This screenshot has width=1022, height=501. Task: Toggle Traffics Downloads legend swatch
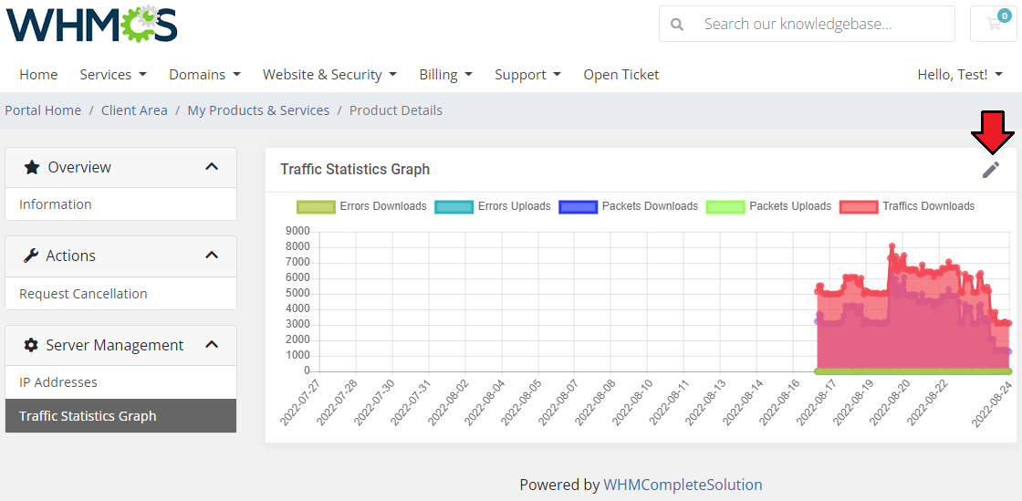(x=859, y=206)
